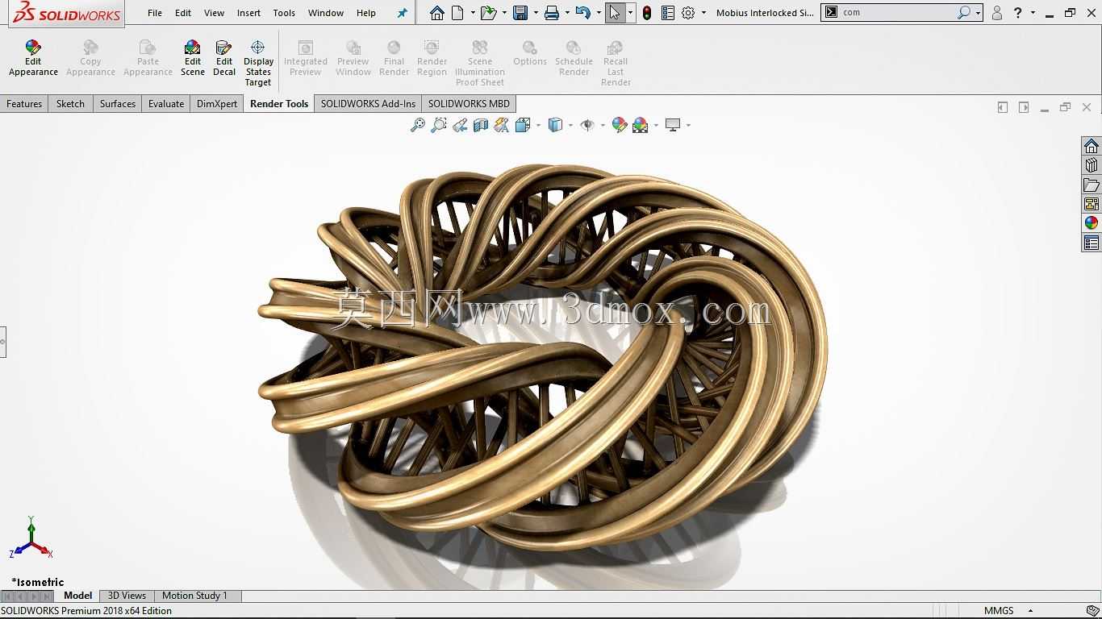Image resolution: width=1102 pixels, height=619 pixels.
Task: Expand the Save dropdown arrow
Action: point(536,13)
